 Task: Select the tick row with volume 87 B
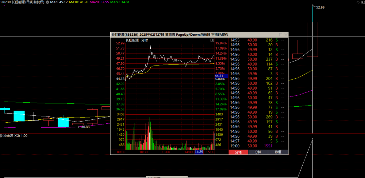(257, 69)
